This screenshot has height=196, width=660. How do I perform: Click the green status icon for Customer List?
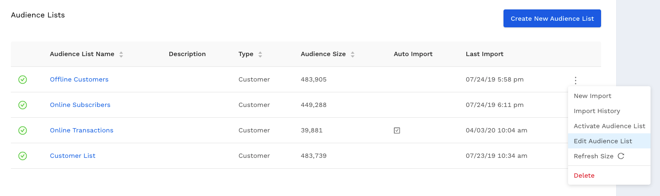click(23, 156)
